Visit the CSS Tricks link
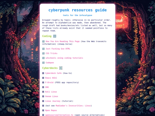The width and height of the screenshot is (155, 116). pos(51,53)
